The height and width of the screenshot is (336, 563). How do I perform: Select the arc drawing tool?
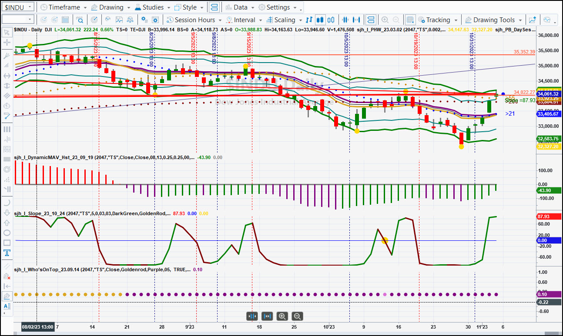point(7,202)
